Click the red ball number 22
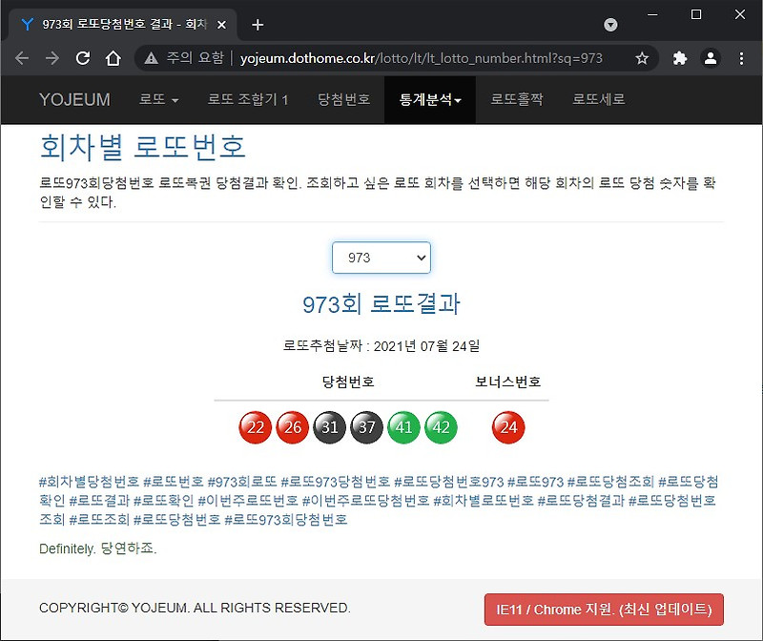Screen dimensions: 763x641 [x=255, y=427]
